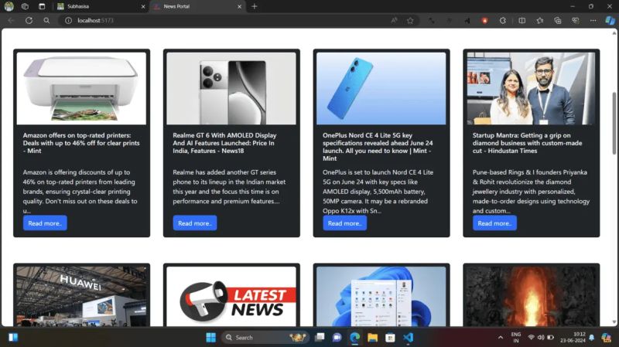The image size is (619, 347).
Task: Open the Settings and more menu
Action: coord(593,21)
